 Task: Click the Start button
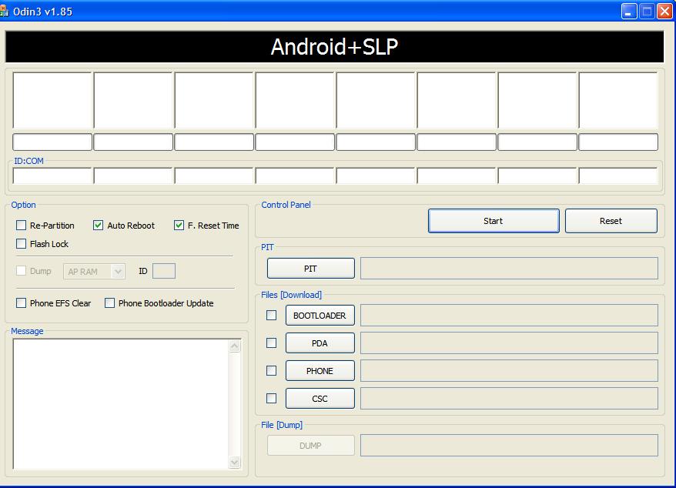pyautogui.click(x=494, y=221)
